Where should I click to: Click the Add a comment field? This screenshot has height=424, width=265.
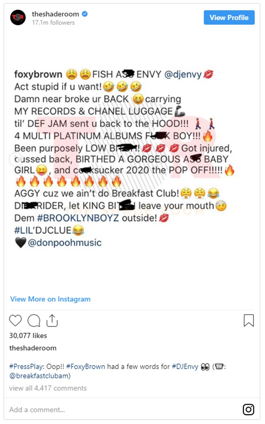pyautogui.click(x=123, y=410)
